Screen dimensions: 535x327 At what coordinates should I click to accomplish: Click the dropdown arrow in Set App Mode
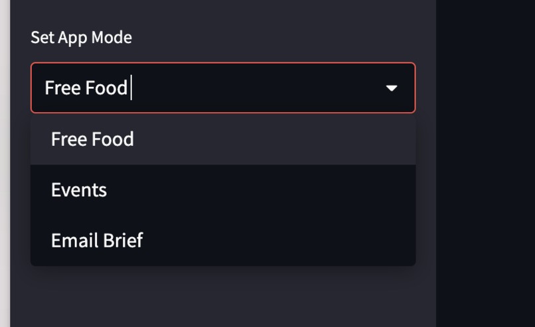pyautogui.click(x=392, y=88)
